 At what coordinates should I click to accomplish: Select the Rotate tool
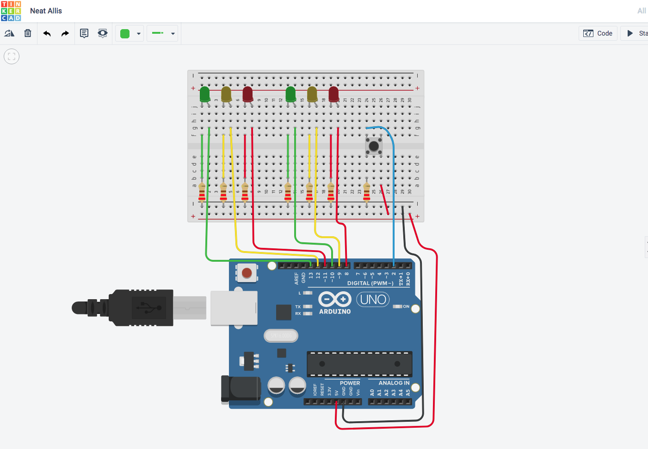coord(9,33)
